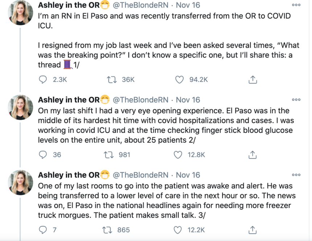The width and height of the screenshot is (312, 241).
Task: Open more options menu on first tweet
Action: [x=296, y=5]
